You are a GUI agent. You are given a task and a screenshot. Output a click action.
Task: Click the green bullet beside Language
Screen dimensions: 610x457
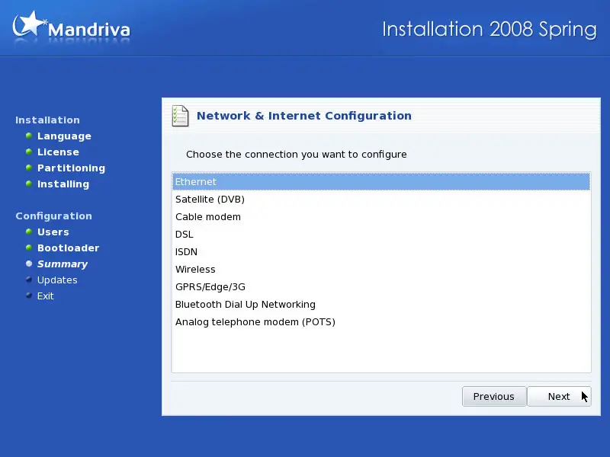coord(29,136)
